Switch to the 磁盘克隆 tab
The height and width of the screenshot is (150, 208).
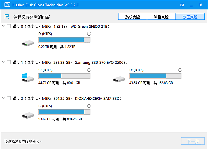[161, 17]
